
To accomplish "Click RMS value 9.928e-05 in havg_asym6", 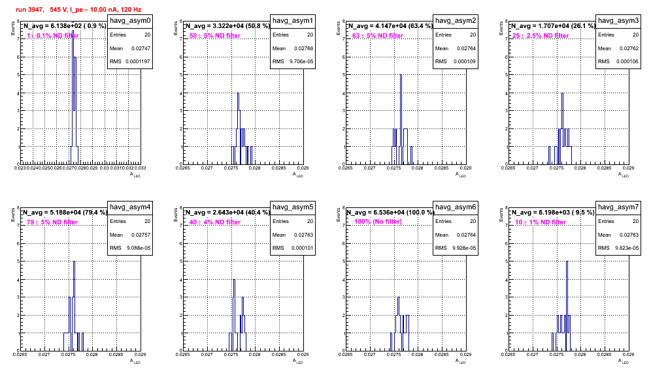I will (463, 248).
